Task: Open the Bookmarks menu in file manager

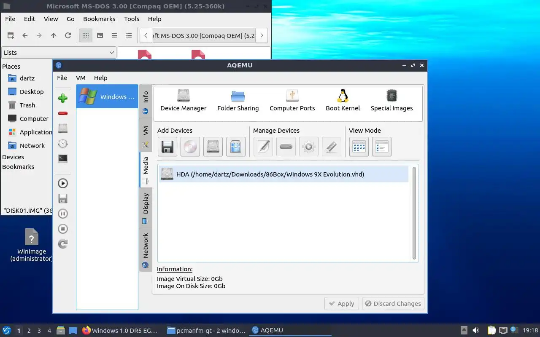Action: (99, 19)
